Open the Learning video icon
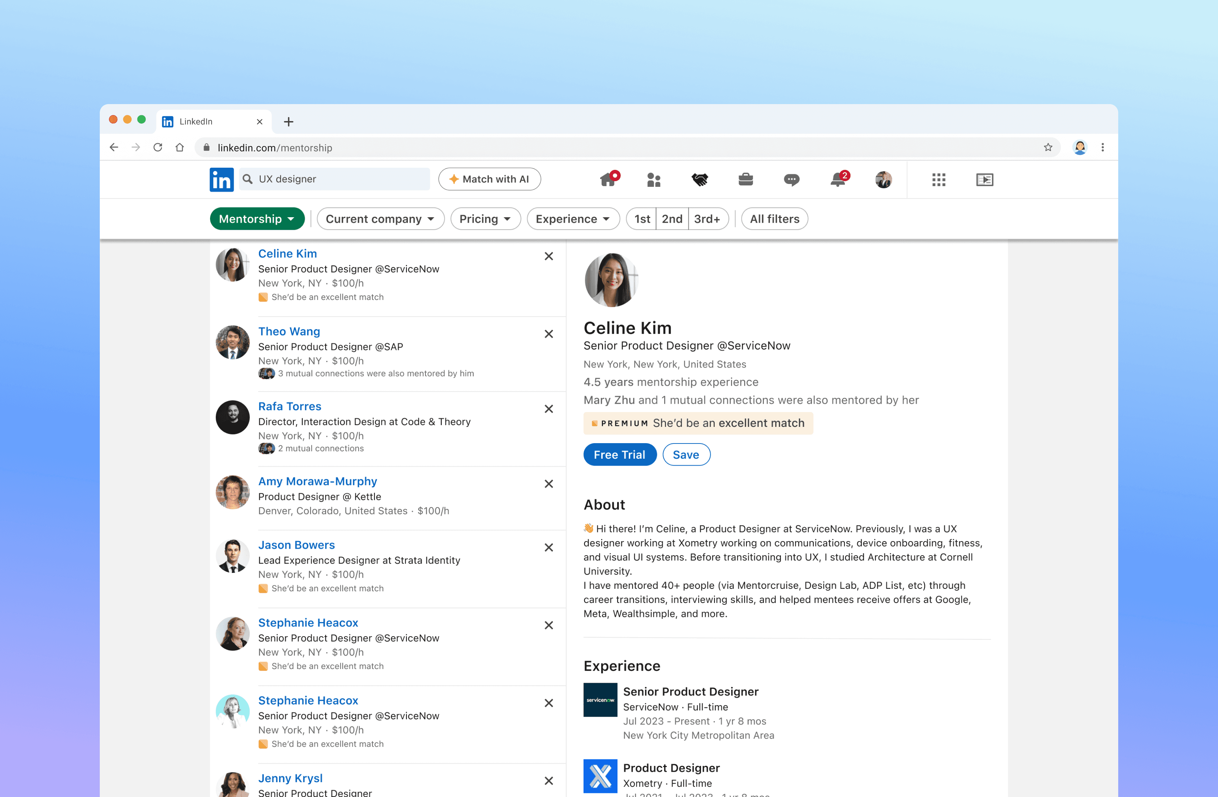The image size is (1218, 797). 985,180
